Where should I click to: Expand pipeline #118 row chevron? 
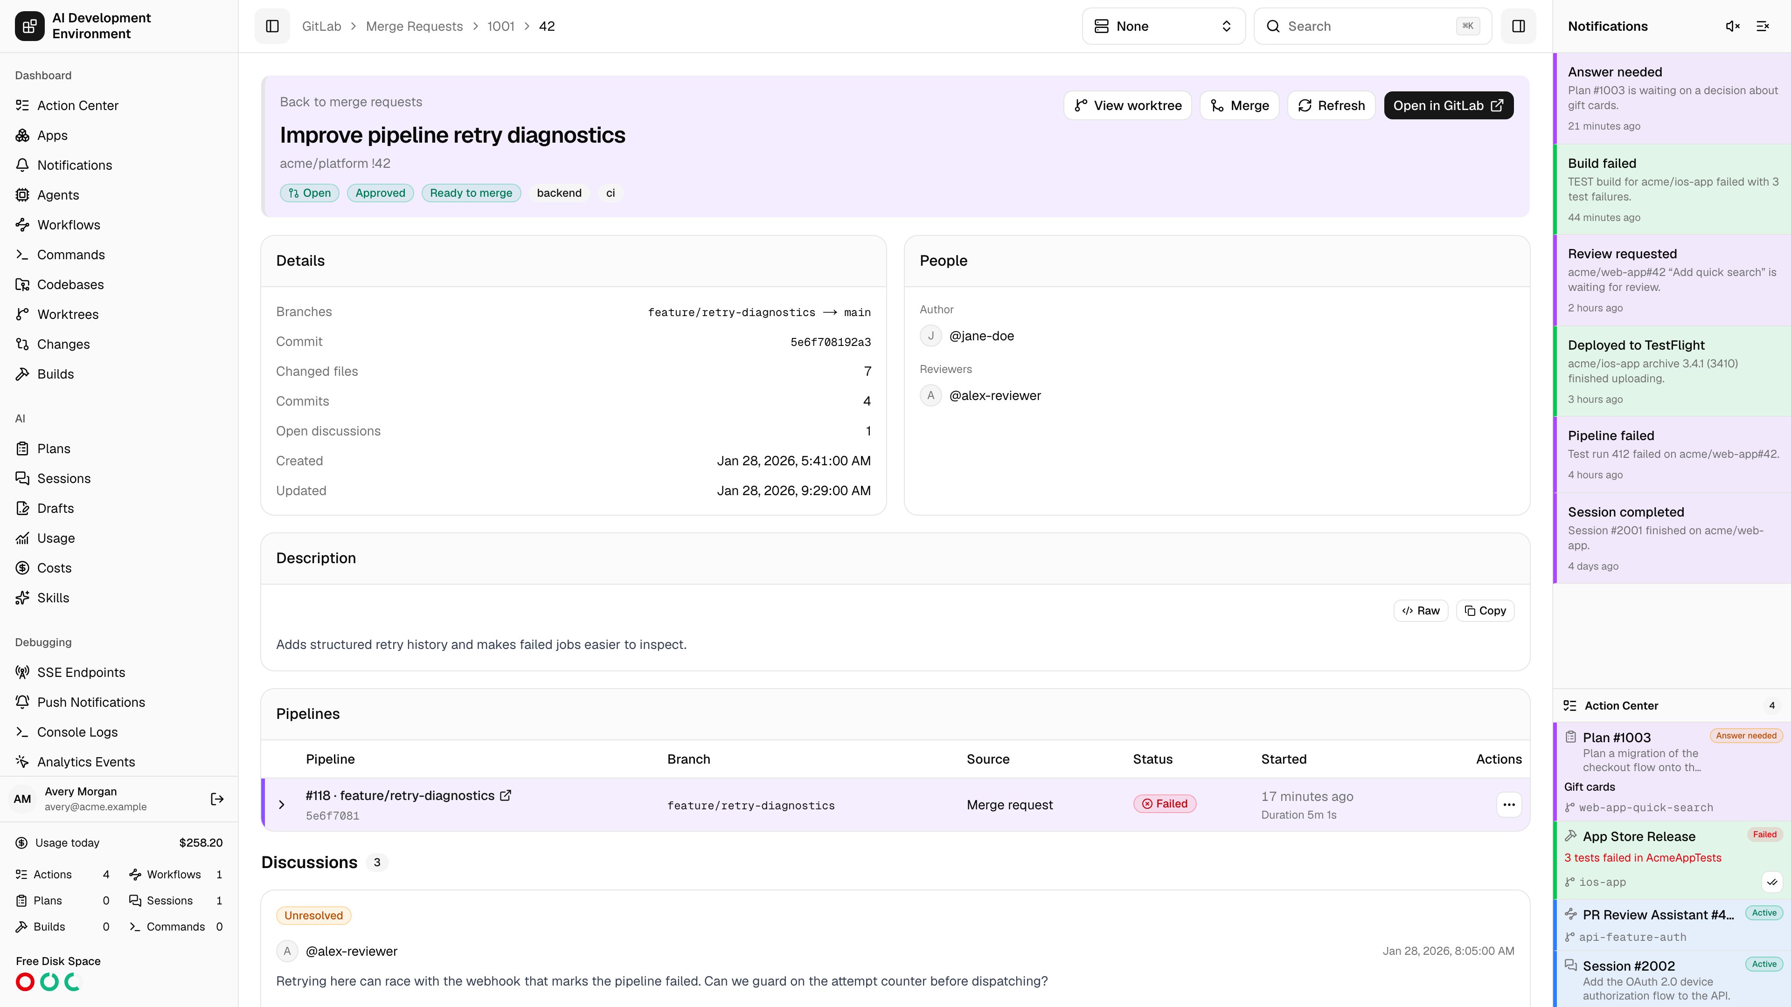tap(282, 804)
